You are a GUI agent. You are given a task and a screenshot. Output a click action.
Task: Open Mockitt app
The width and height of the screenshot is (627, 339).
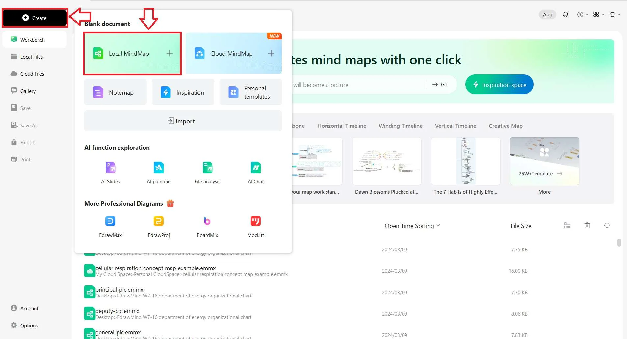coord(256,227)
